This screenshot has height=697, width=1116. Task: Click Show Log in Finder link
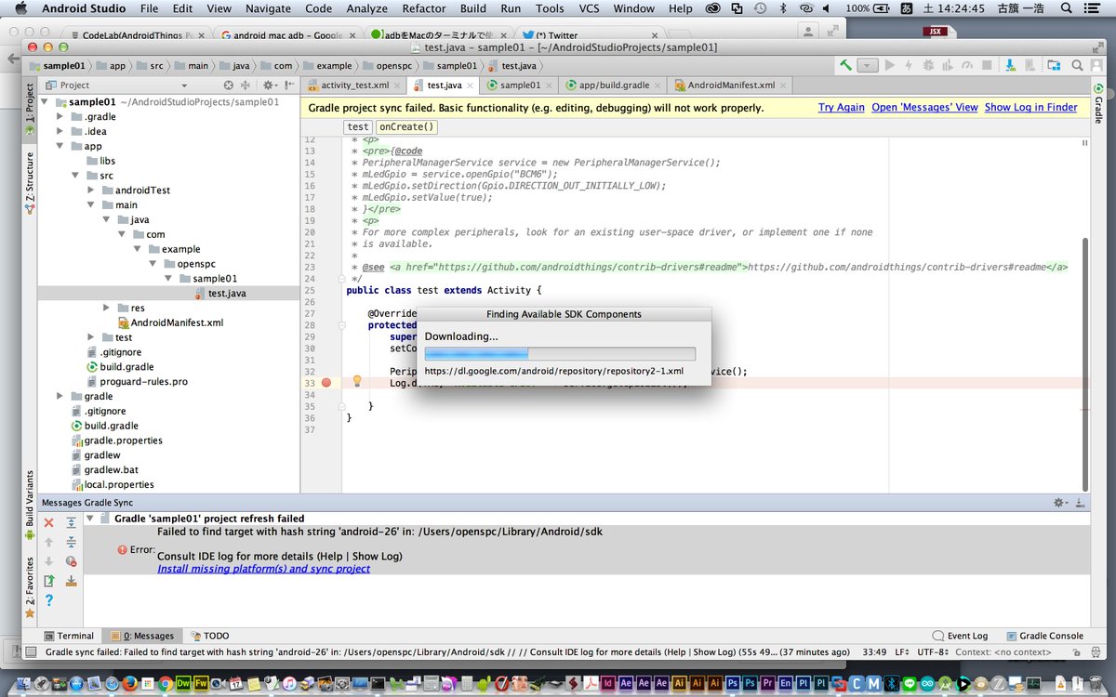click(x=1030, y=108)
